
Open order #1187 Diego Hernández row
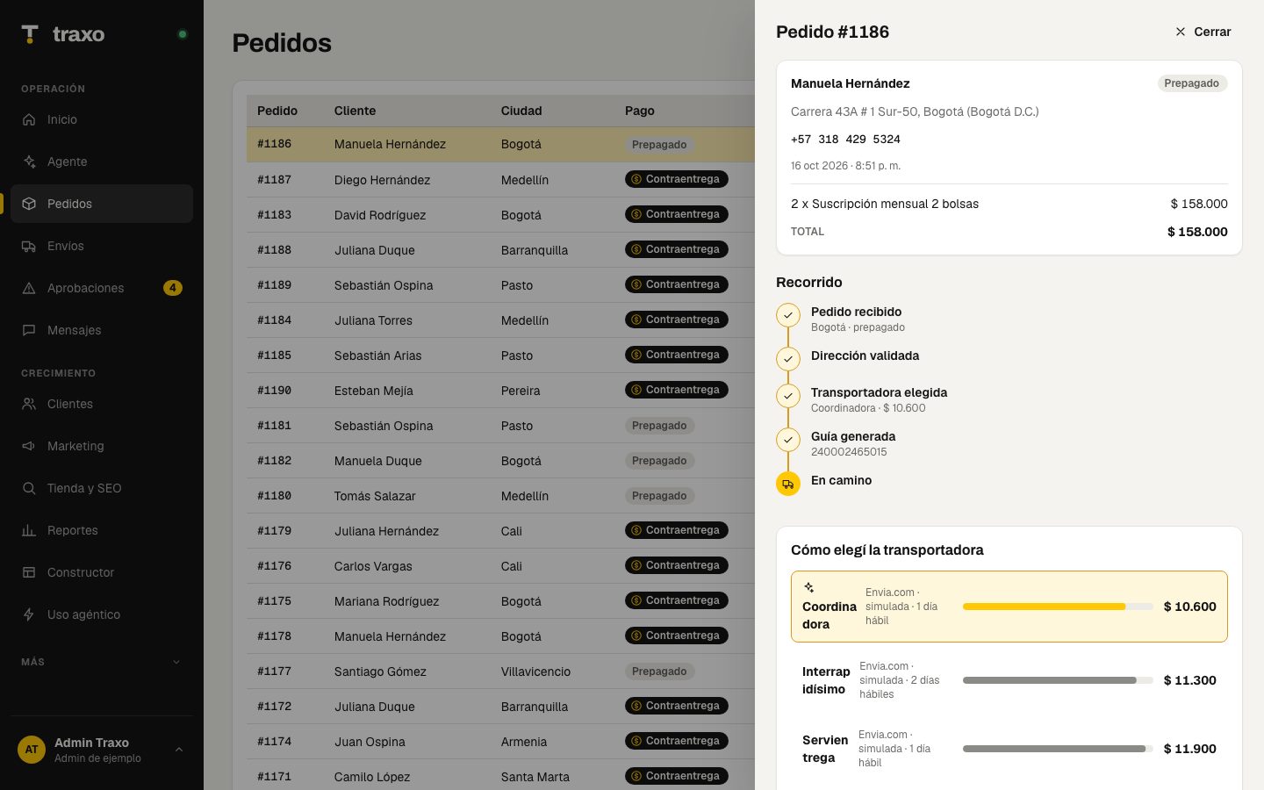pyautogui.click(x=500, y=179)
